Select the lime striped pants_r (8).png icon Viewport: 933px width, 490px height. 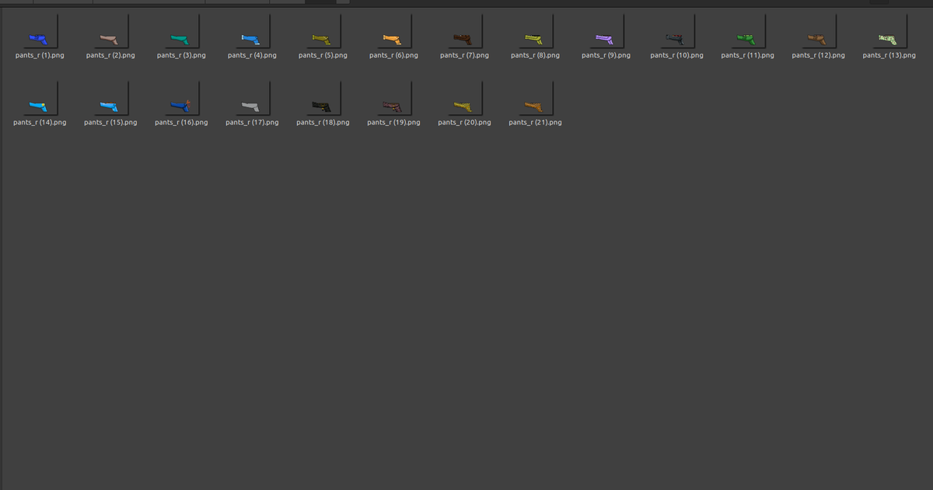535,32
